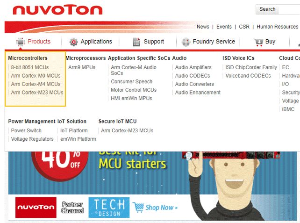This screenshot has height=223, width=300.
Task: Open the Support menu
Action: point(154,42)
